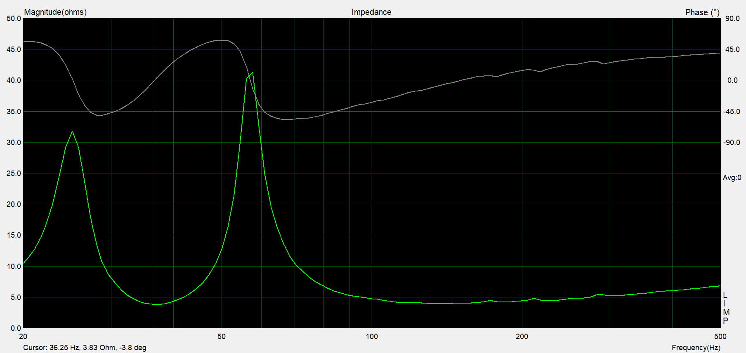The width and height of the screenshot is (746, 353).
Task: Click the 90.0 phase axis value
Action: [x=732, y=19]
